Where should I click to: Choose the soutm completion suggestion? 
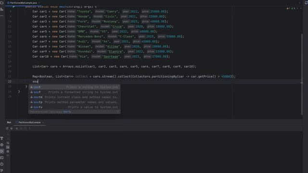click(x=75, y=97)
